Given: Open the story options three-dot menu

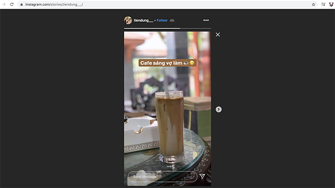Looking at the screenshot, I should click(206, 20).
